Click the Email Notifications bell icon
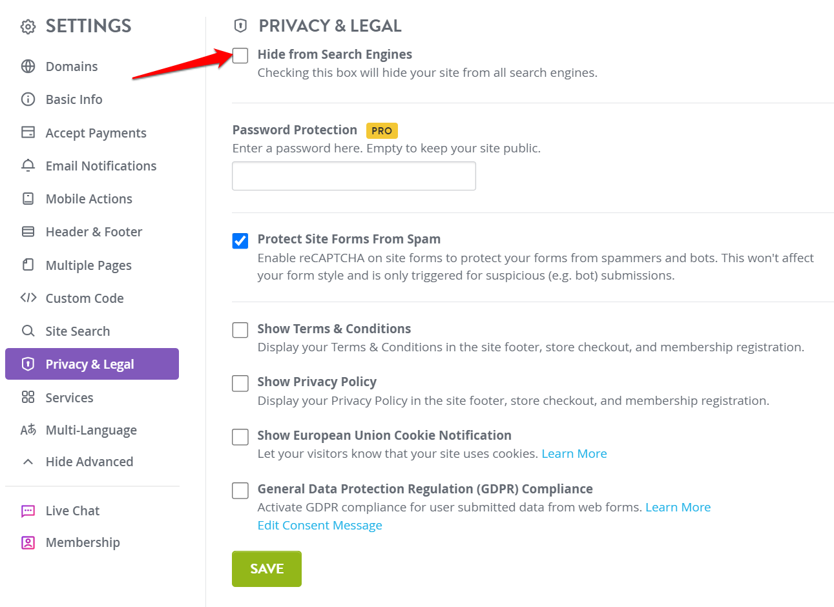 point(28,165)
